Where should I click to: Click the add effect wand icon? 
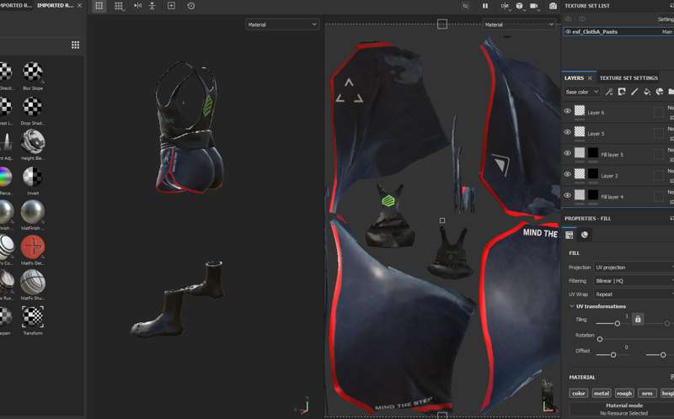[x=609, y=92]
